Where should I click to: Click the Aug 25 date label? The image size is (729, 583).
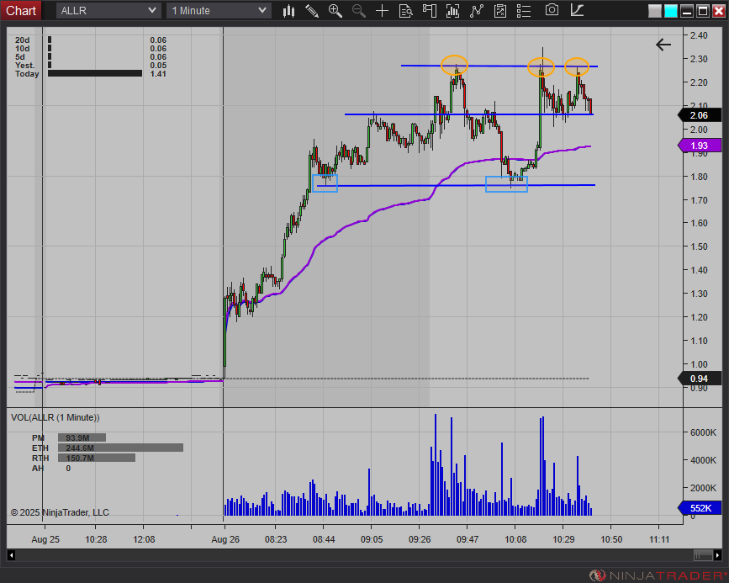[x=45, y=539]
